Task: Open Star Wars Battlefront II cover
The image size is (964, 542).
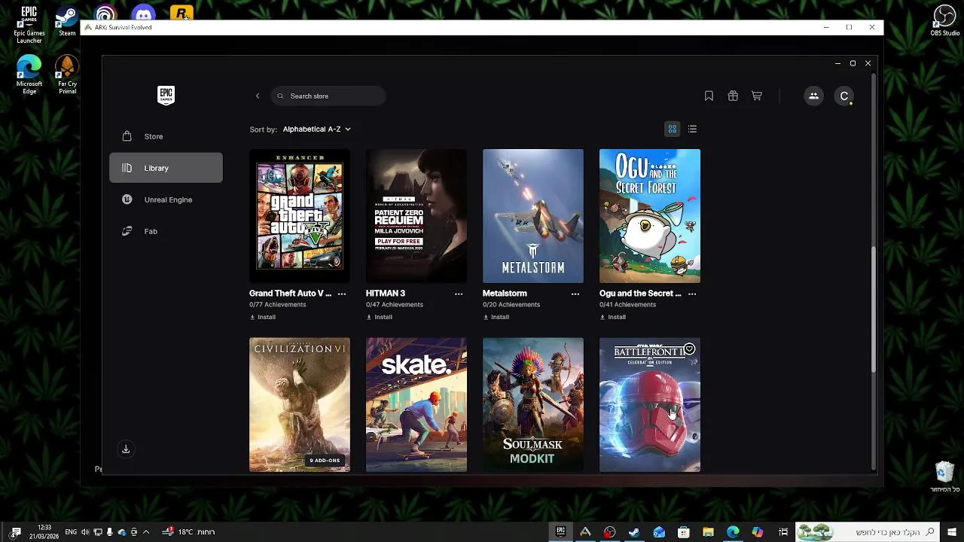Action: (650, 404)
